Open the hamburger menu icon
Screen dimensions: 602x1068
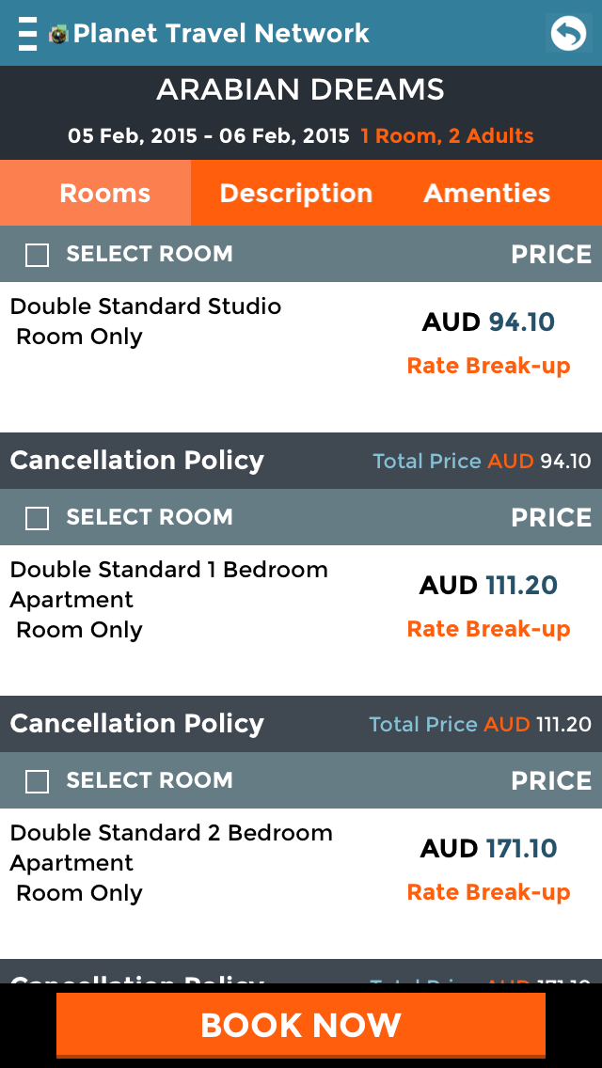tap(28, 34)
